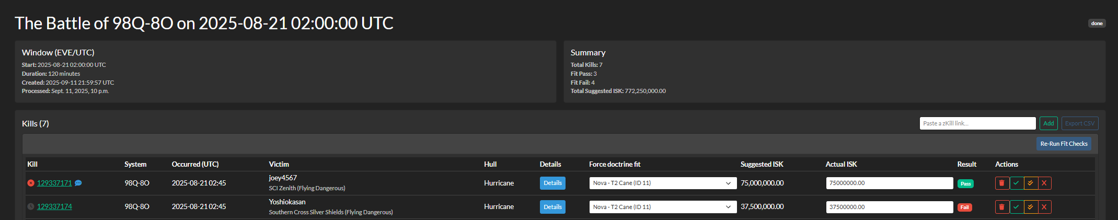Open the comment bubble beside kill 129337171
Screen dimensions: 1118x220
(x=78, y=183)
